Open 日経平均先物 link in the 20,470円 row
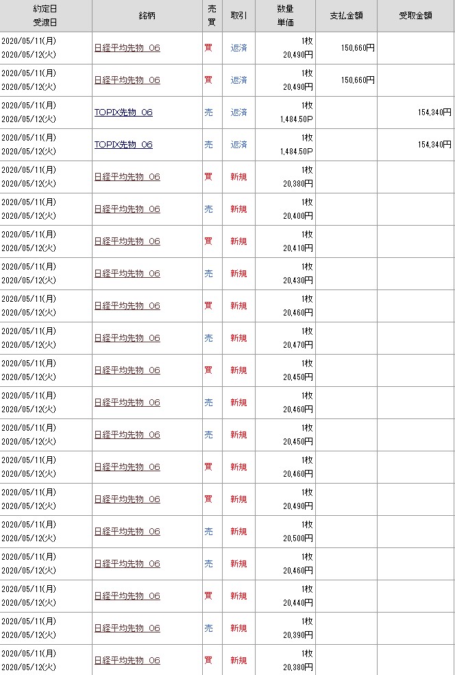 [127, 338]
